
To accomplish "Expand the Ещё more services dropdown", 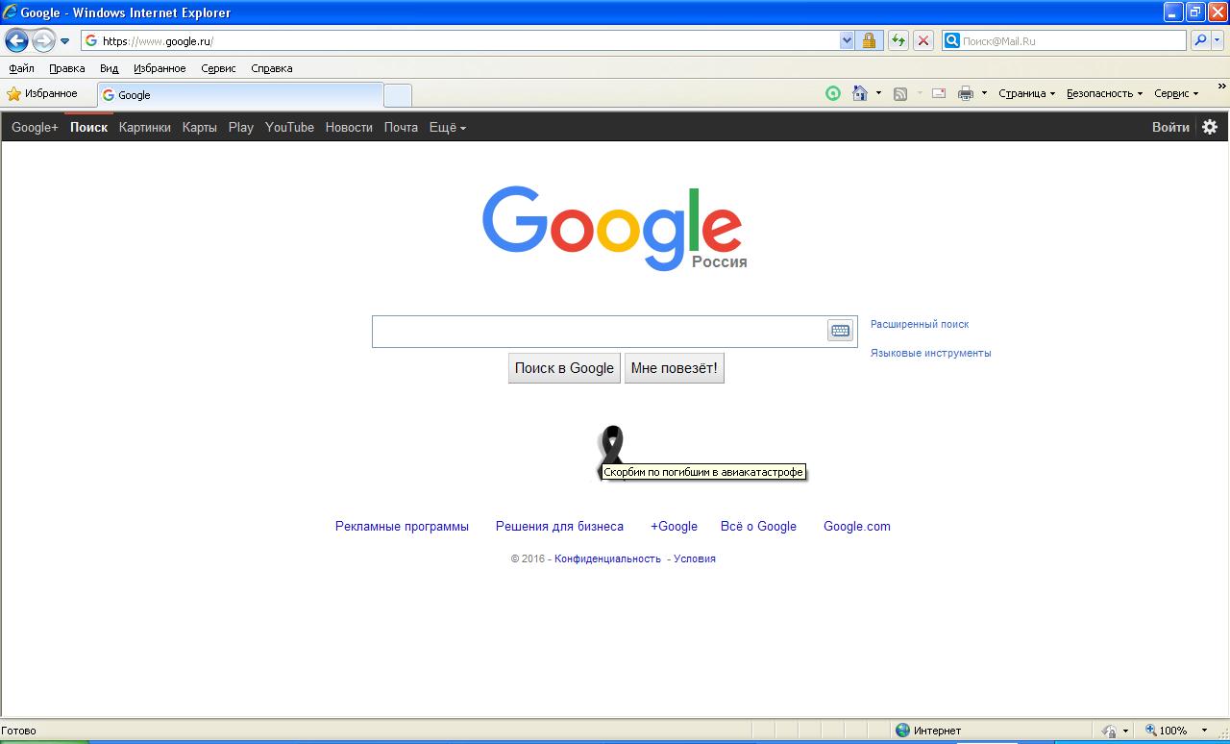I will coord(447,127).
